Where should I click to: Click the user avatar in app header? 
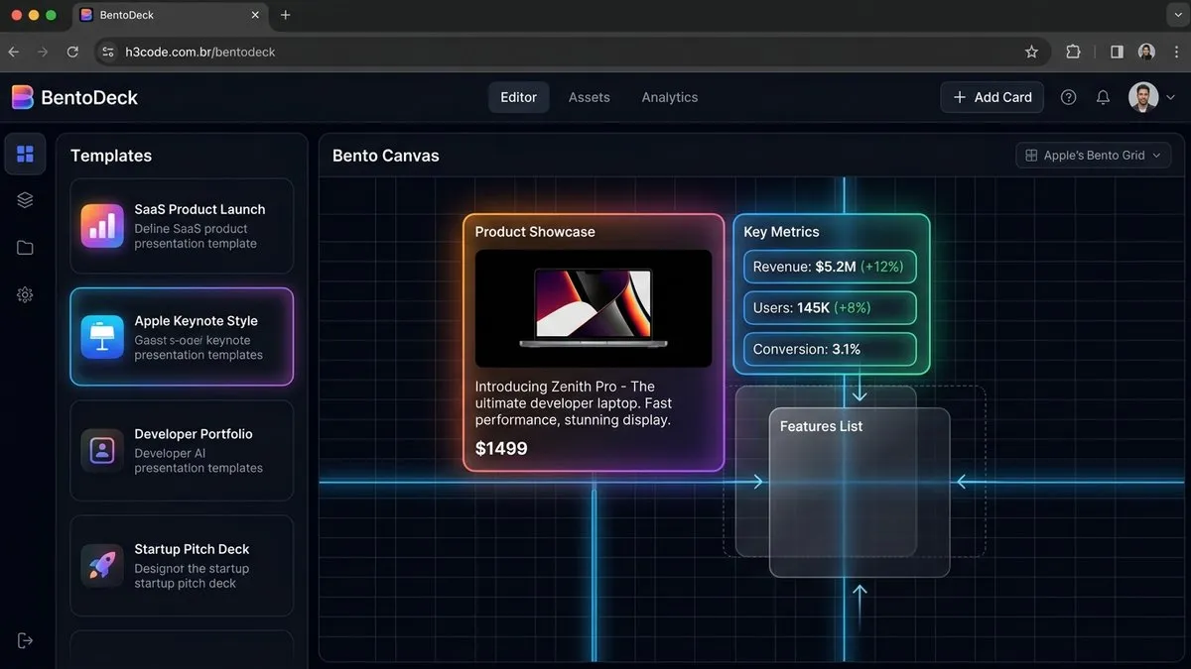coord(1143,97)
